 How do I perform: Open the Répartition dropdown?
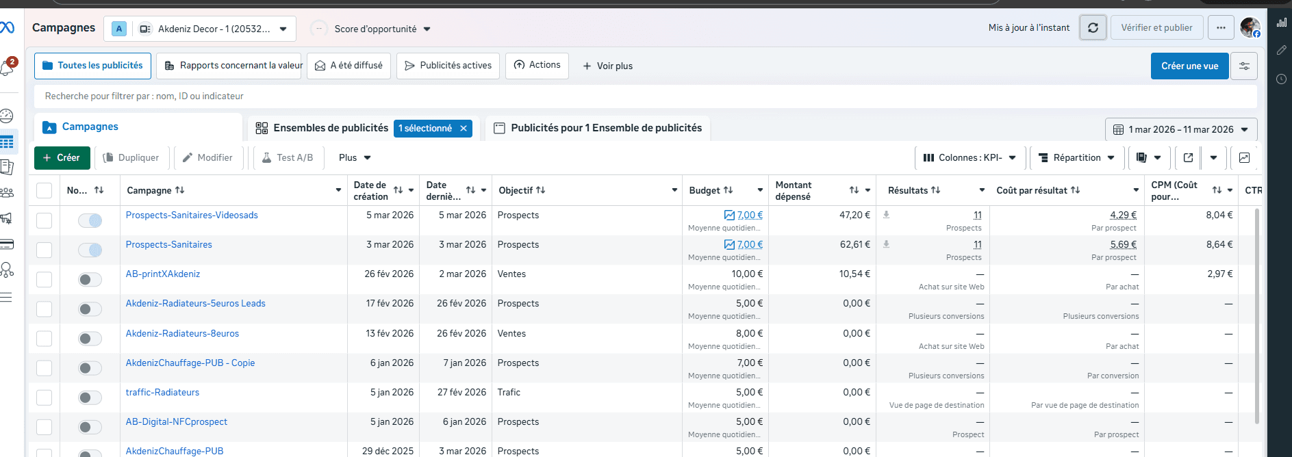point(1076,158)
